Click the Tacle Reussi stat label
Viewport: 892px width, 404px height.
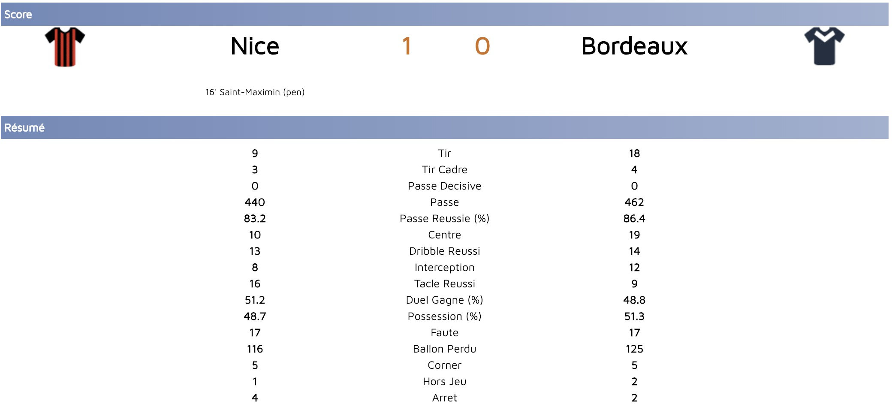(x=444, y=284)
